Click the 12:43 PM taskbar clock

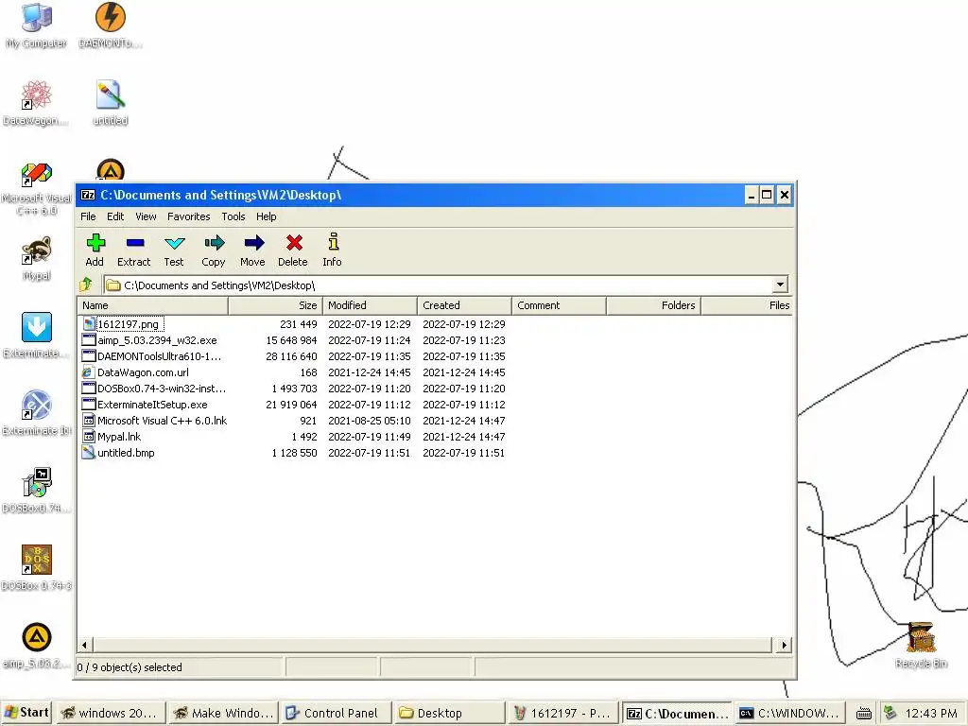point(931,713)
